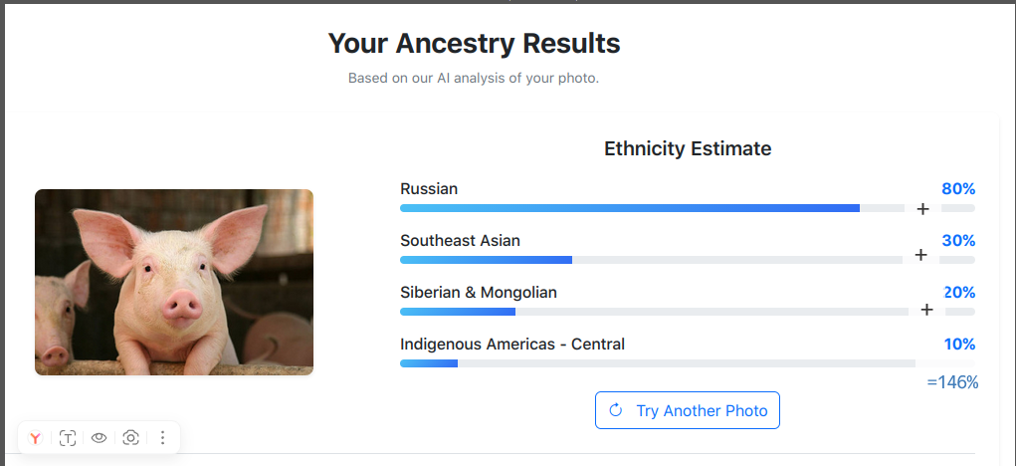Toggle the eye icon in floating toolbar

tap(99, 438)
